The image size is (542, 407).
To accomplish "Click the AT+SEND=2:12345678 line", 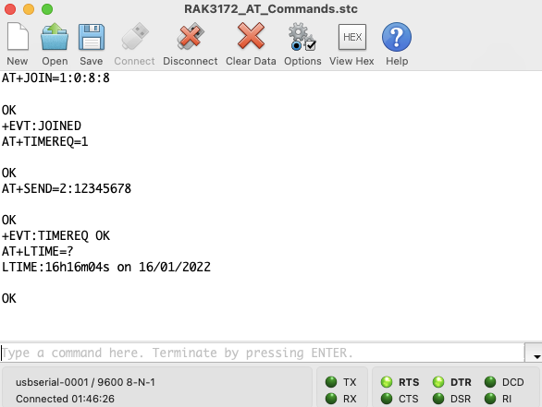I will coord(67,188).
